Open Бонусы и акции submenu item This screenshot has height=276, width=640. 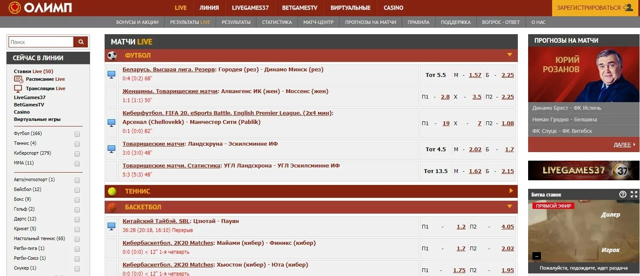tap(138, 22)
